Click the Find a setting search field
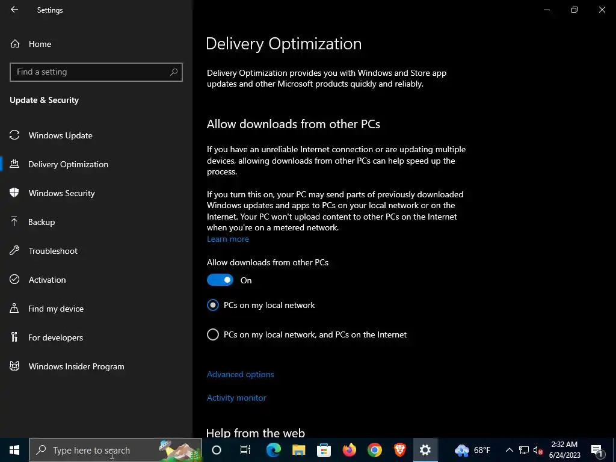The image size is (616, 462). tap(96, 72)
